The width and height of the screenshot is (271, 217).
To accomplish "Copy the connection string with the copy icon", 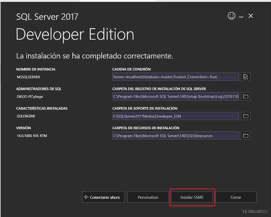I will 245,77.
